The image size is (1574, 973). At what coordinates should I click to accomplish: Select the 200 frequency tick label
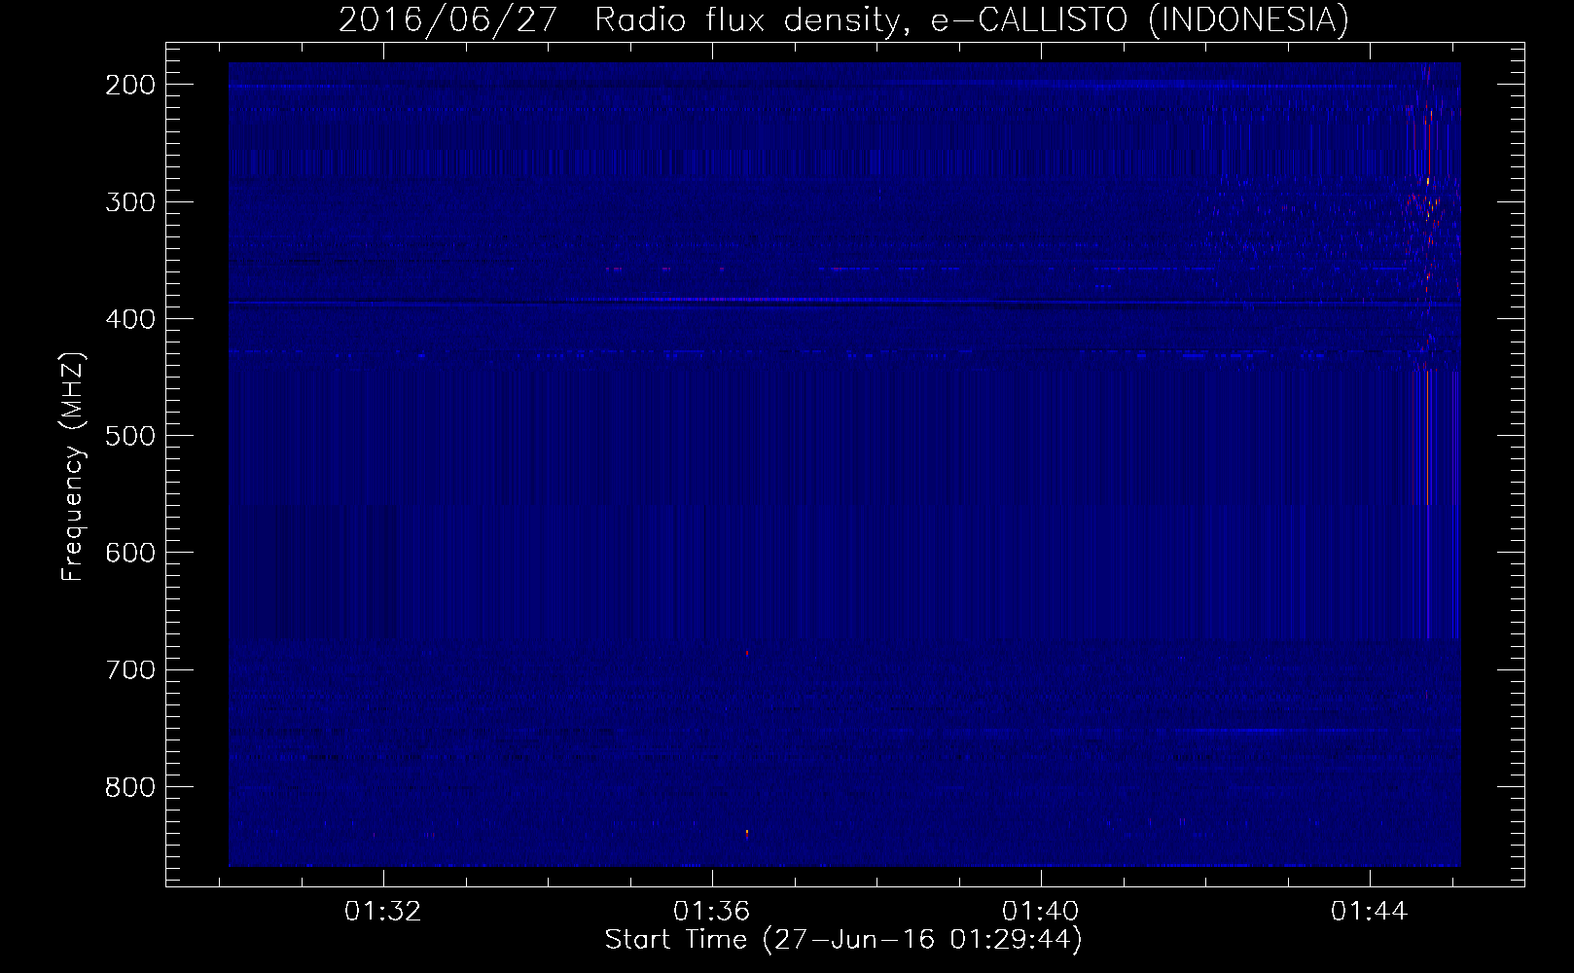coord(130,85)
